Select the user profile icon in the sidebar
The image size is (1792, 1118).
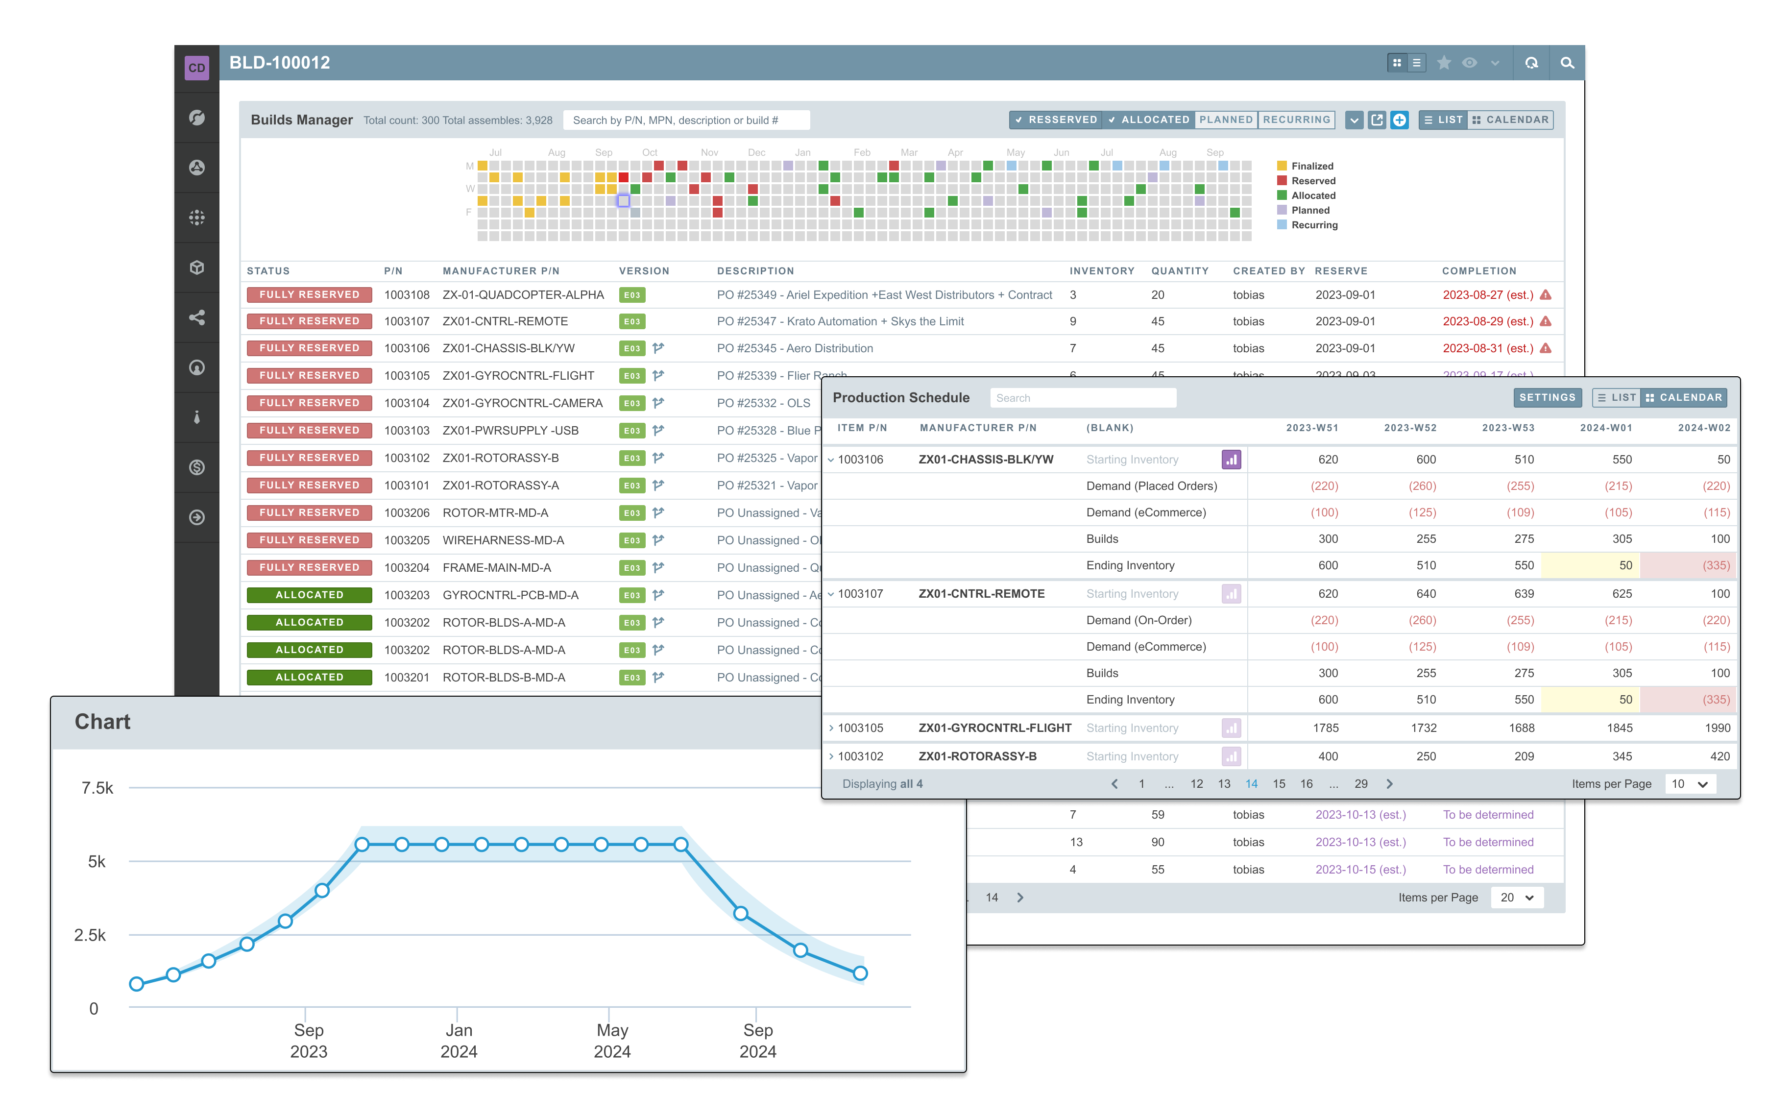pos(196,367)
